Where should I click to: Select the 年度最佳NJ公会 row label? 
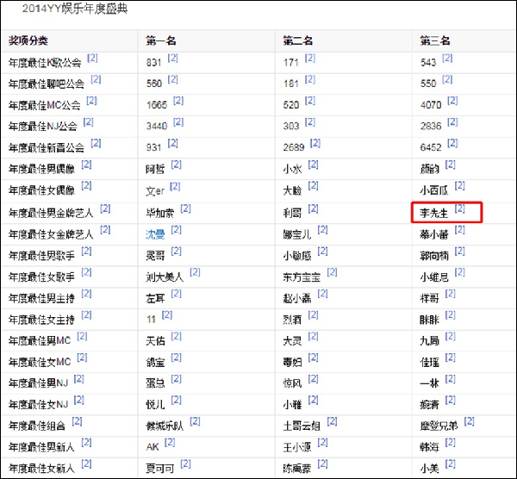click(x=43, y=127)
